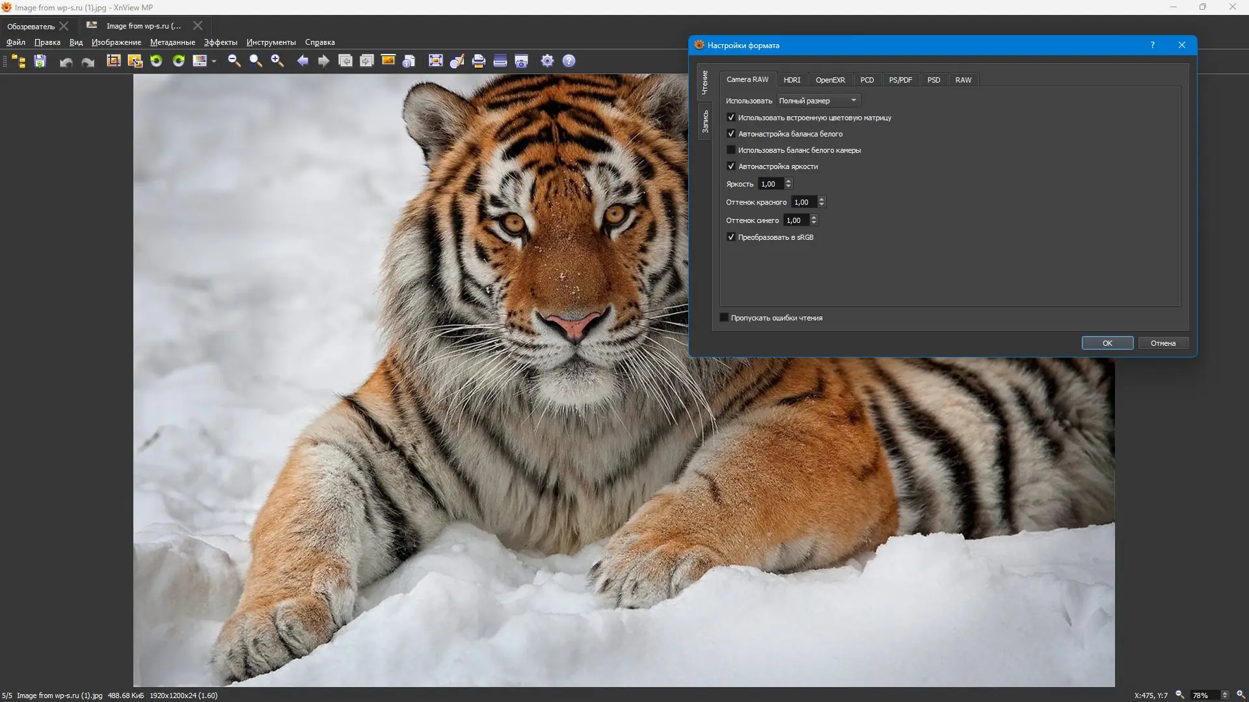Toggle 'Преобразовать в sRGB' checkbox
The width and height of the screenshot is (1249, 702).
pyautogui.click(x=731, y=237)
